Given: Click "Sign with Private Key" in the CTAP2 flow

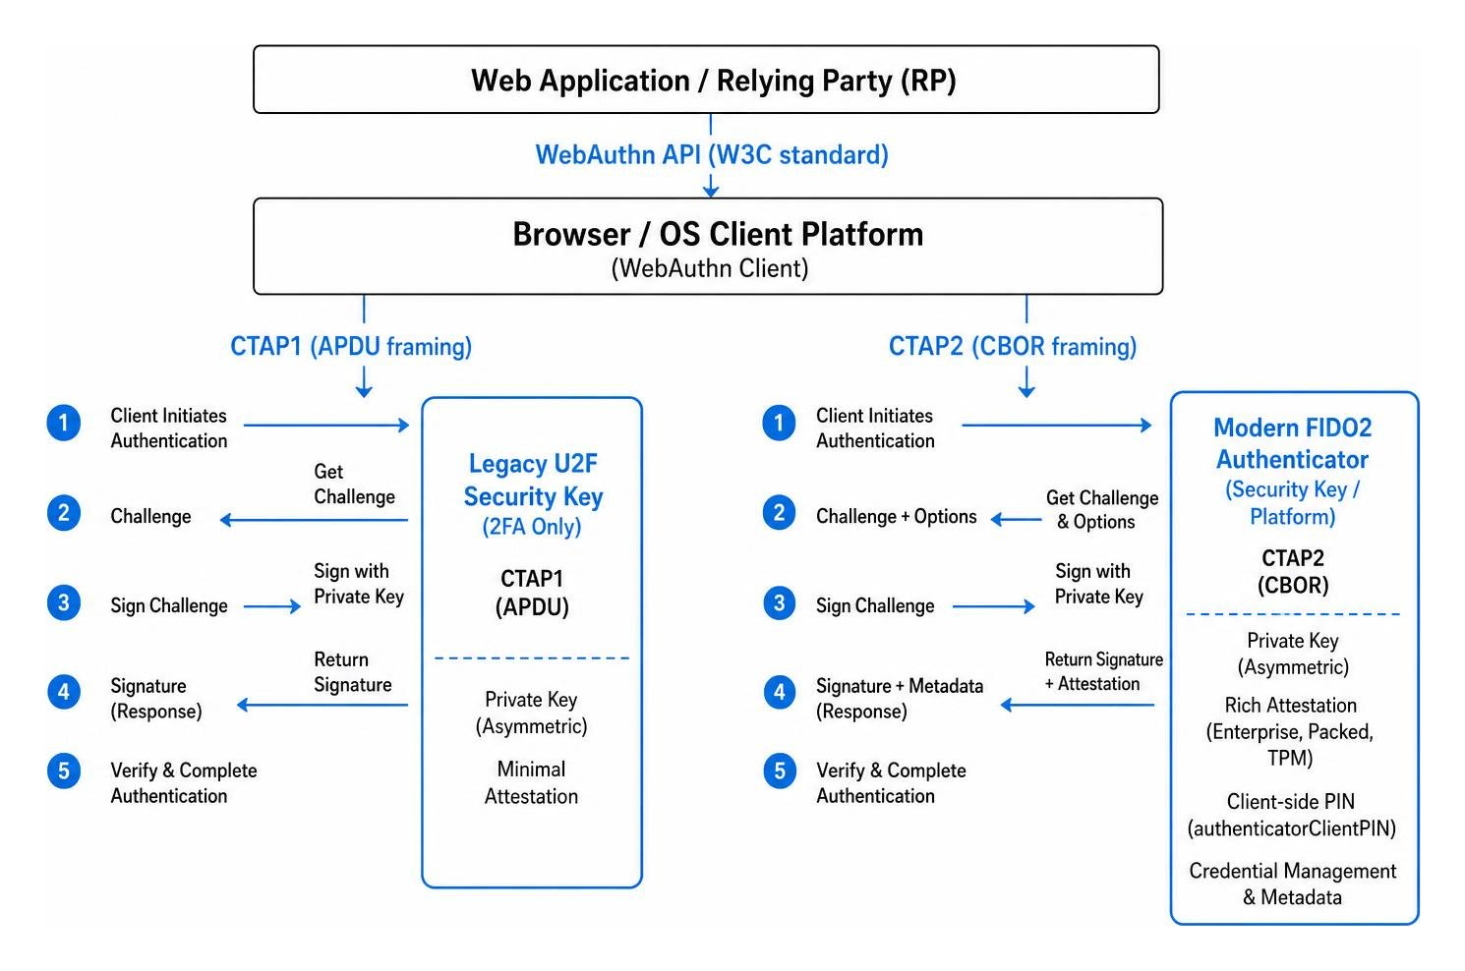Looking at the screenshot, I should pyautogui.click(x=1098, y=584).
